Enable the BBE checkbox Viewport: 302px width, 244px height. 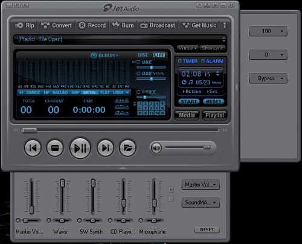click(x=138, y=62)
